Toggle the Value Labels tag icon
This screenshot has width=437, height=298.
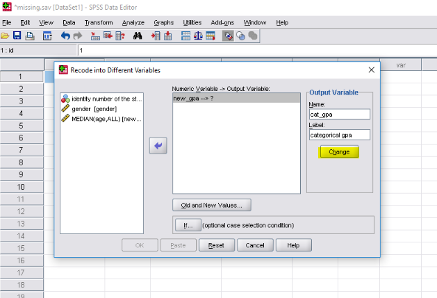(229, 36)
